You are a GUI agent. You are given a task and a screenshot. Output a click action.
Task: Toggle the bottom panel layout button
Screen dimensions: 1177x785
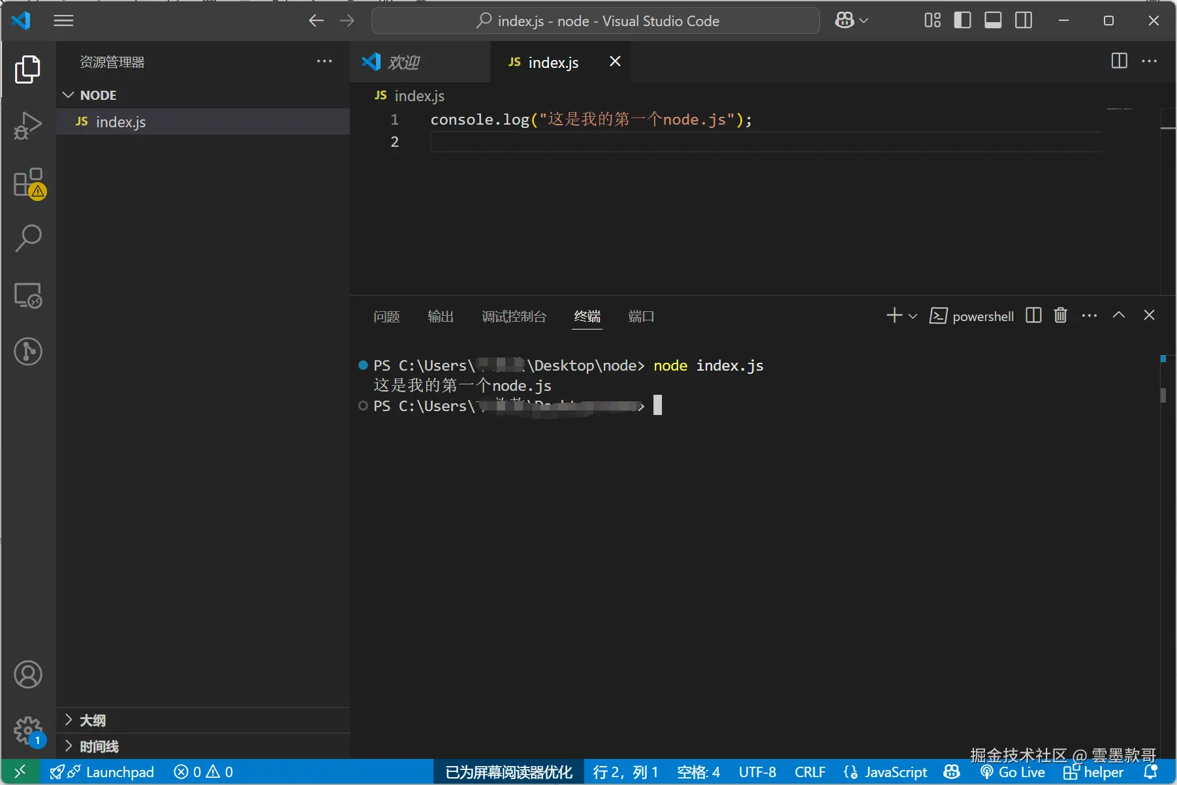993,21
